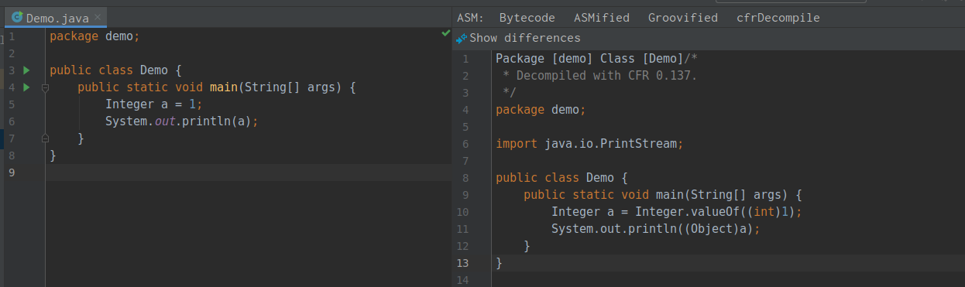Image resolution: width=965 pixels, height=287 pixels.
Task: Click 'import java.io.PrintStream;' in decompiled view
Action: pos(589,144)
